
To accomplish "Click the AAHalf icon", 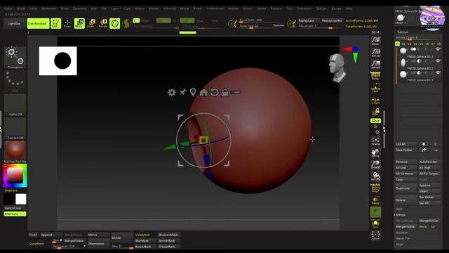I will coord(375,64).
